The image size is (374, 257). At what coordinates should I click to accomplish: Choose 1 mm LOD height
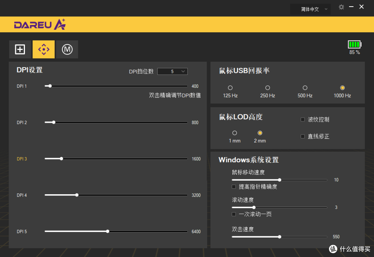click(x=235, y=133)
